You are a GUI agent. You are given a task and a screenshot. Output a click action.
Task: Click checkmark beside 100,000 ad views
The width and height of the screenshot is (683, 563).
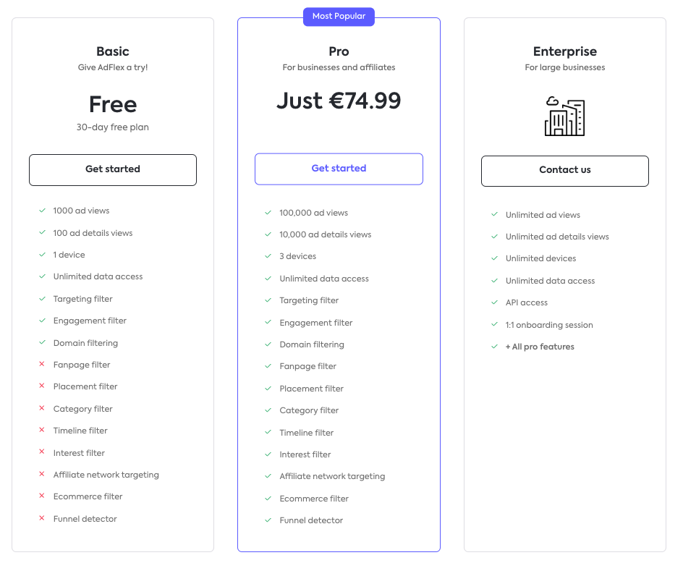pos(268,213)
